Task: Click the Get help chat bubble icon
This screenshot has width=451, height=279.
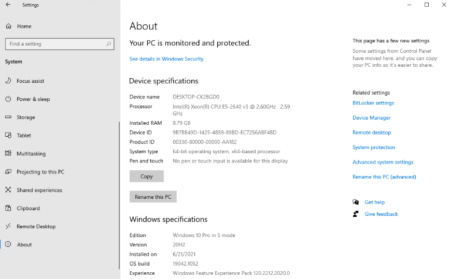Action: tap(356, 202)
